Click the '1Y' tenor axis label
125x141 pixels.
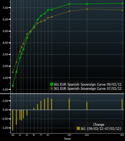click(x=20, y=135)
